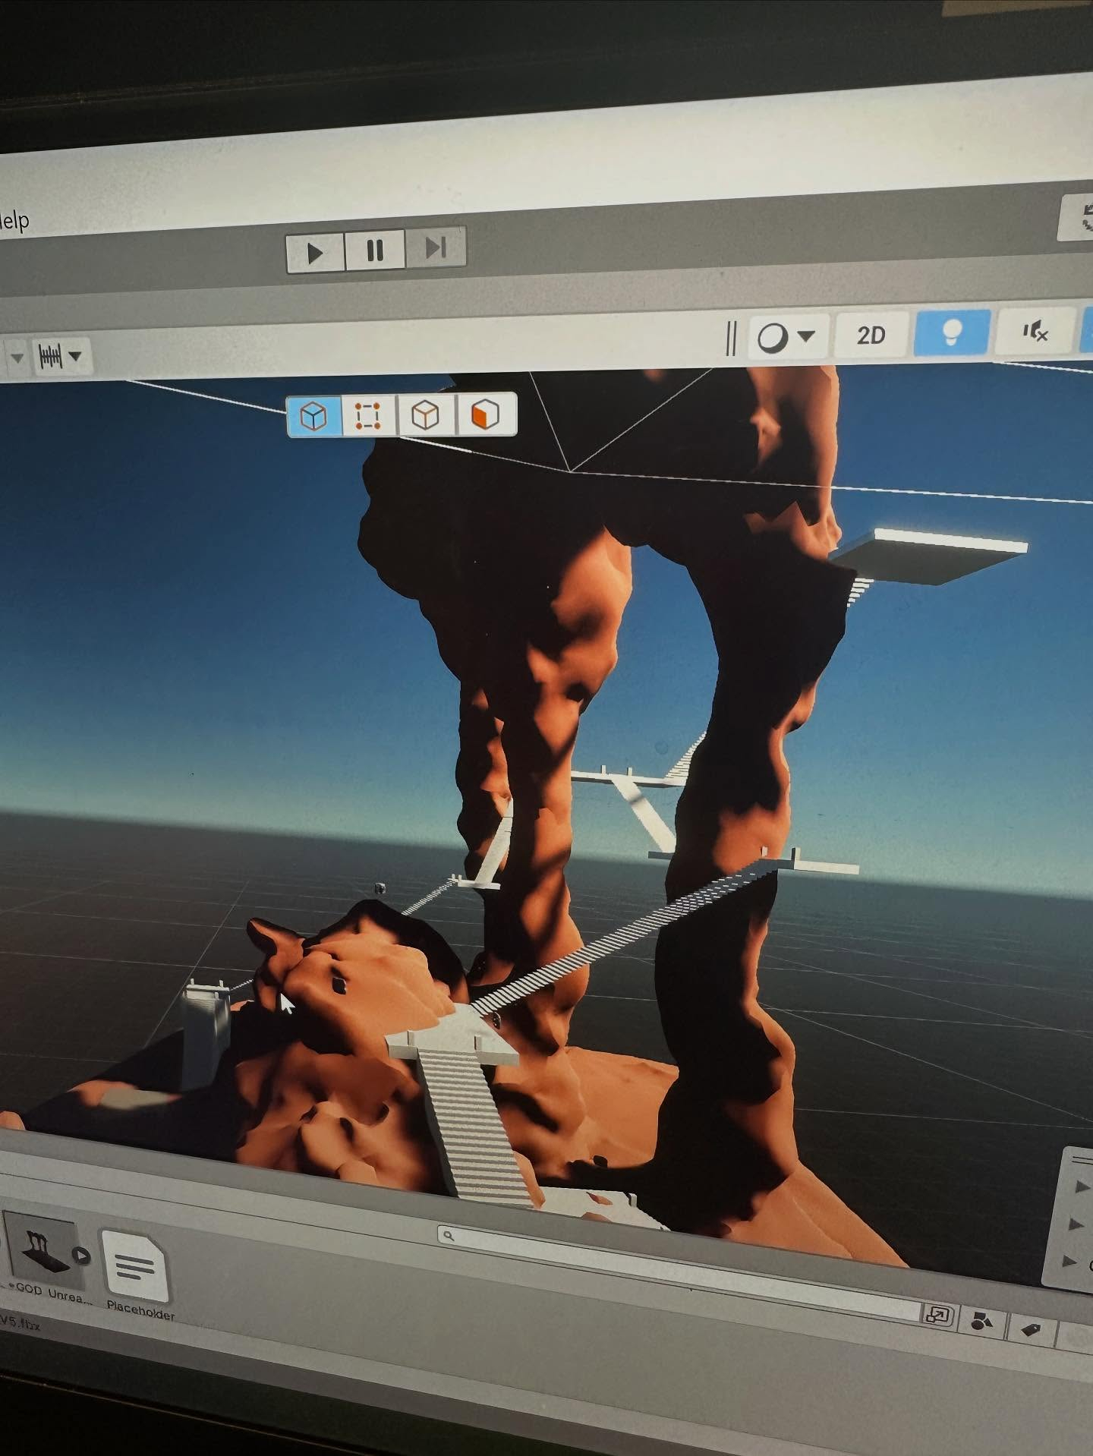Image resolution: width=1093 pixels, height=1456 pixels.
Task: Select ProBuilder object selection mode
Action: click(314, 416)
